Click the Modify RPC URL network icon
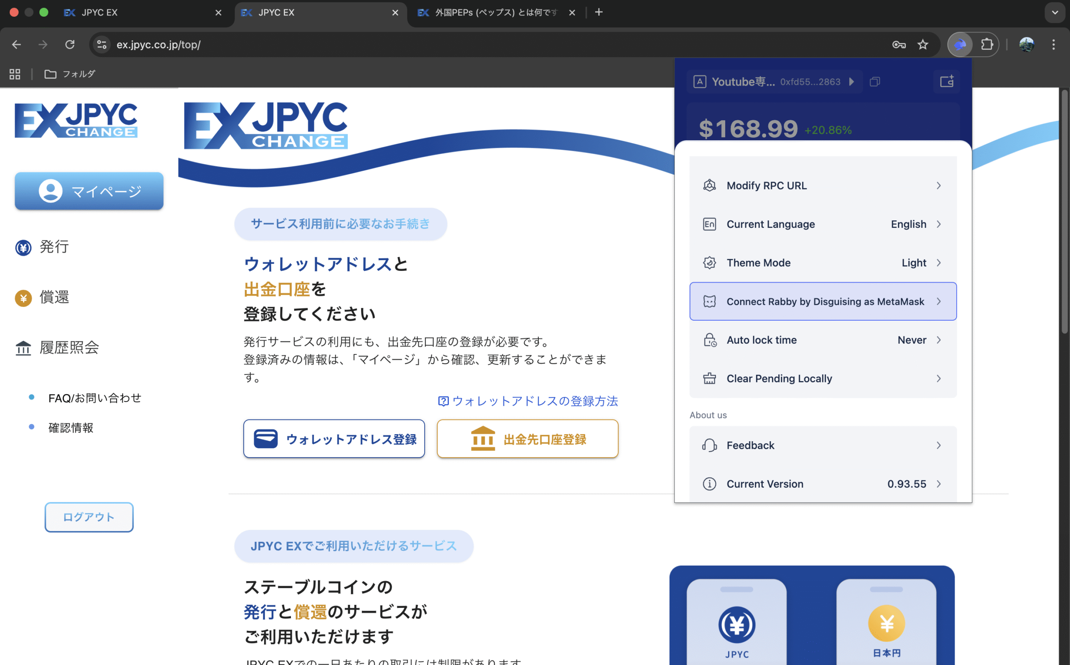The width and height of the screenshot is (1070, 665). coord(709,185)
